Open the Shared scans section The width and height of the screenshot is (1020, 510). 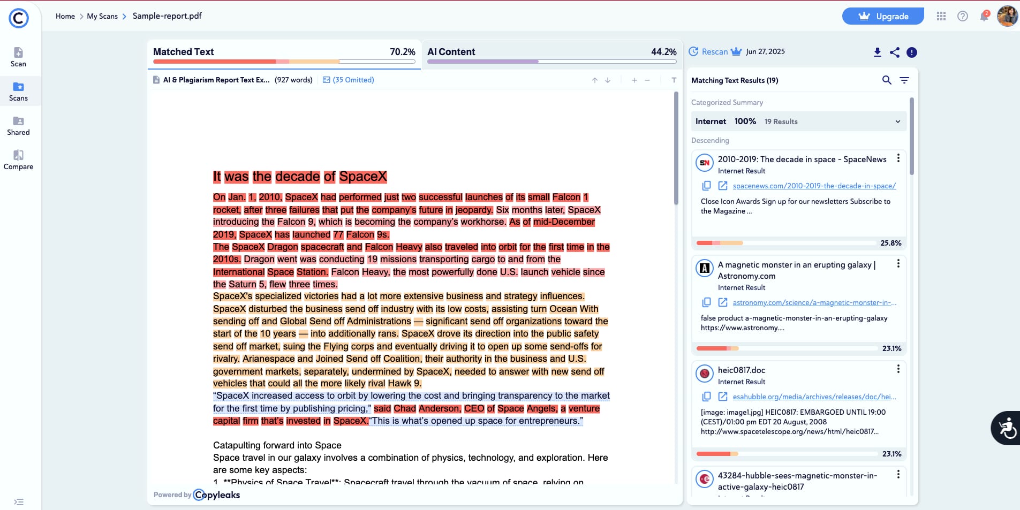coord(18,126)
